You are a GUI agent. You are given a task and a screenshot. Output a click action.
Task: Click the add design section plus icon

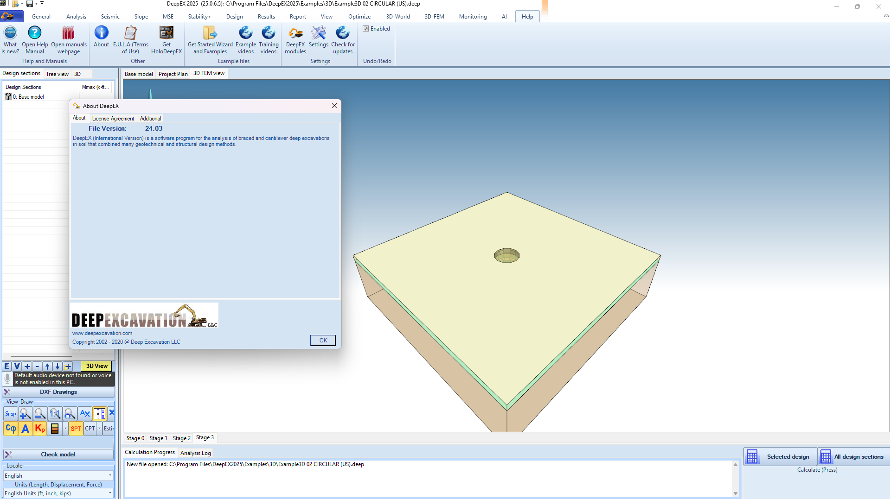pyautogui.click(x=27, y=366)
